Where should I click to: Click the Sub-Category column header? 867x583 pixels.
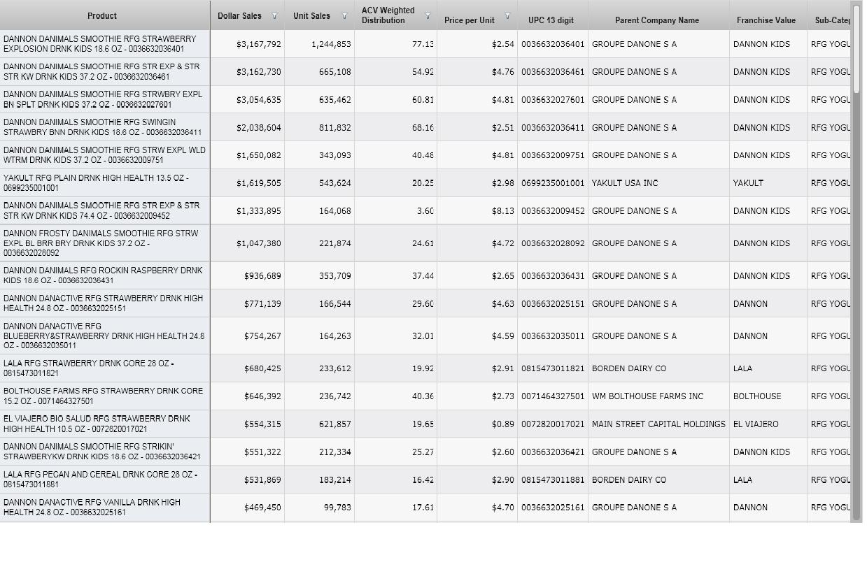tap(831, 20)
